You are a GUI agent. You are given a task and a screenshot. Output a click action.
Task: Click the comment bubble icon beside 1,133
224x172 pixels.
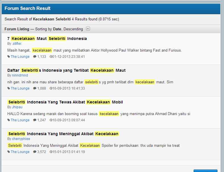[x=35, y=57]
